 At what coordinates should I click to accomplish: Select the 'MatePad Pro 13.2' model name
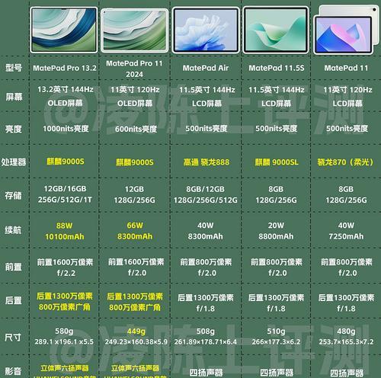[65, 68]
